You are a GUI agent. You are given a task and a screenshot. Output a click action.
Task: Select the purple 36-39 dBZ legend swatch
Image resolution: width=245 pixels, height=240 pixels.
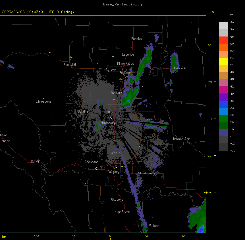click(223, 97)
